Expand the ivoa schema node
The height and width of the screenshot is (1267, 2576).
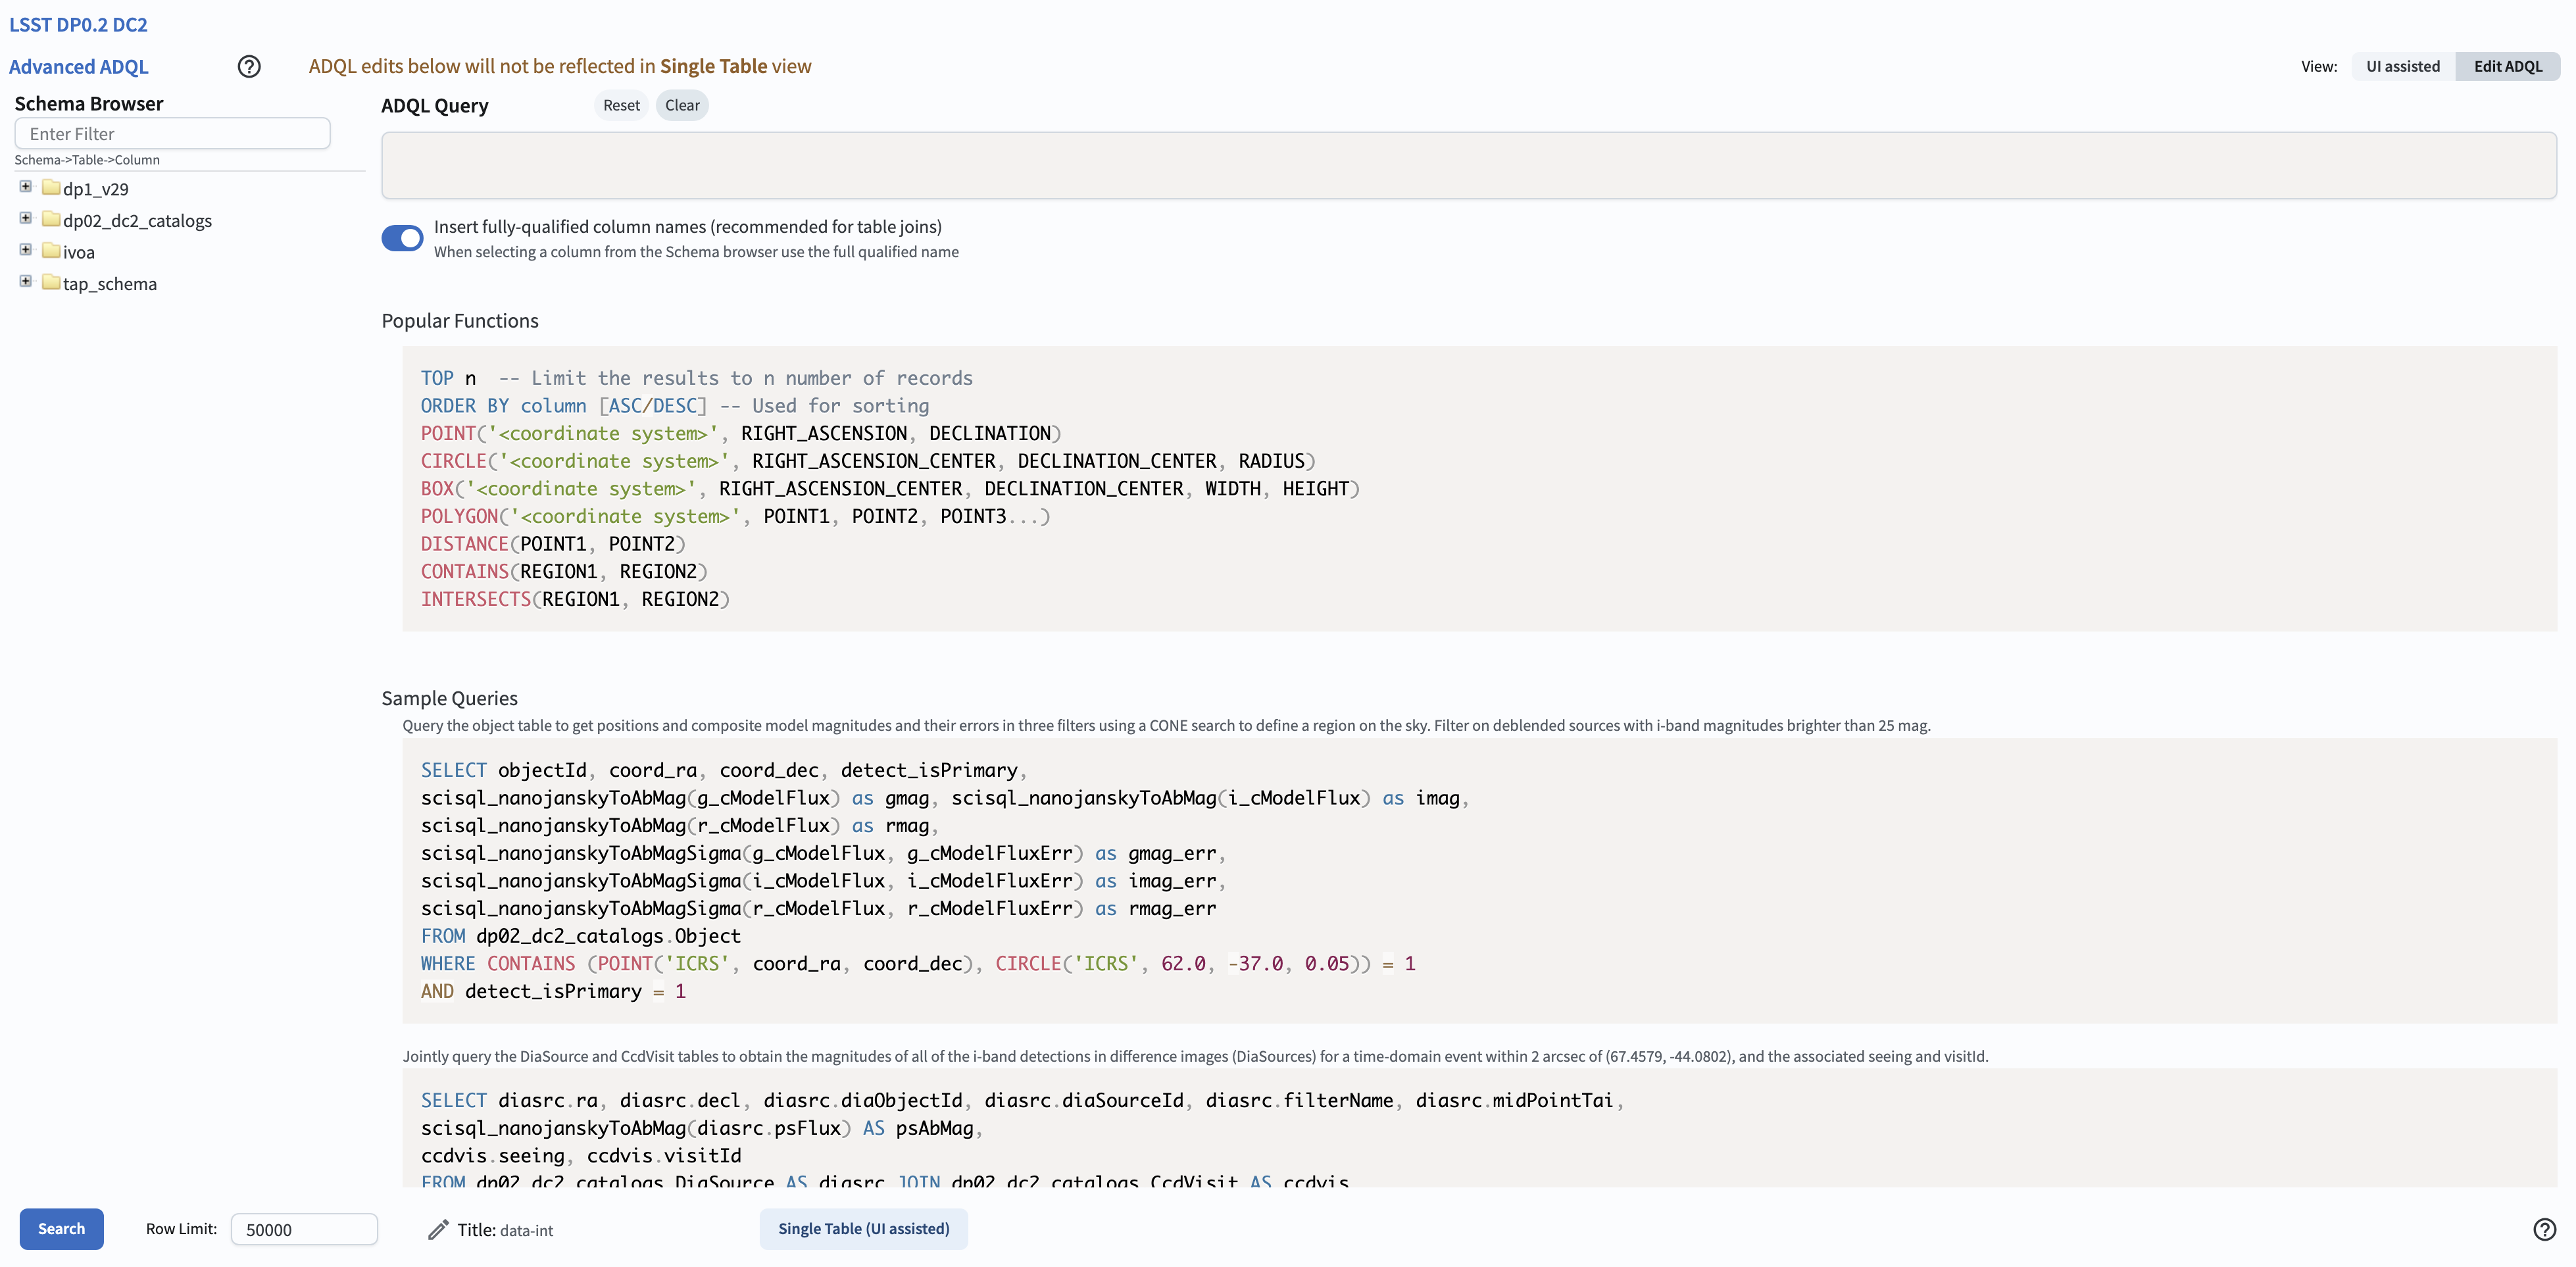point(26,250)
